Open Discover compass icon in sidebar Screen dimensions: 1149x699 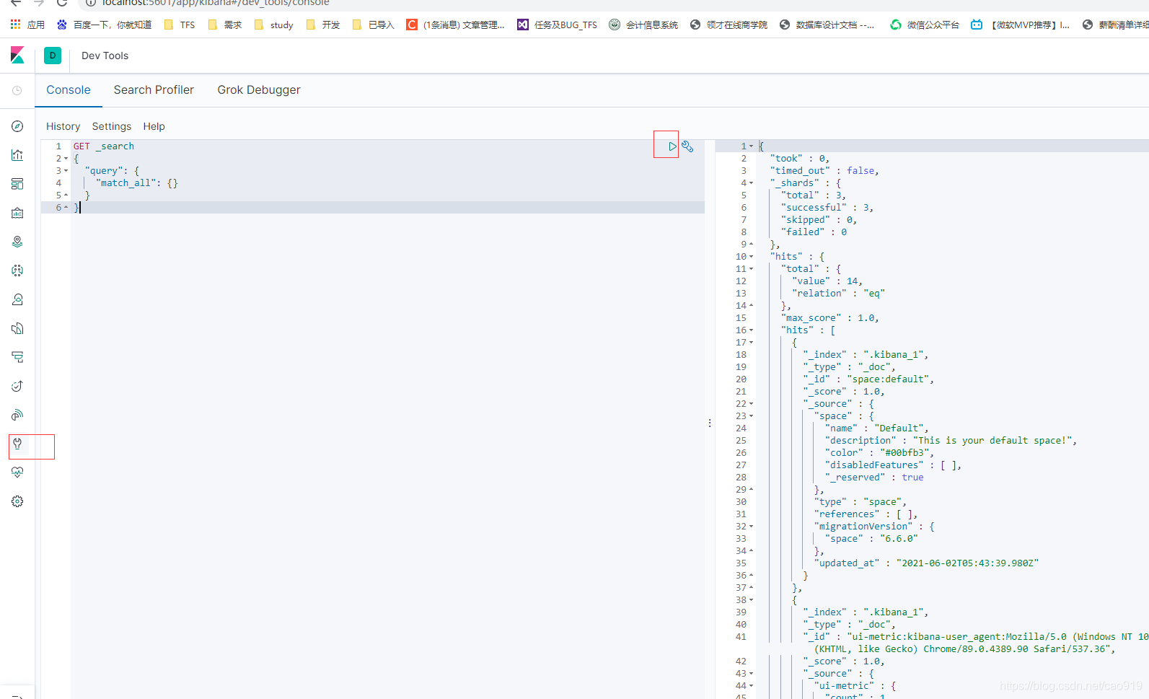pyautogui.click(x=17, y=126)
